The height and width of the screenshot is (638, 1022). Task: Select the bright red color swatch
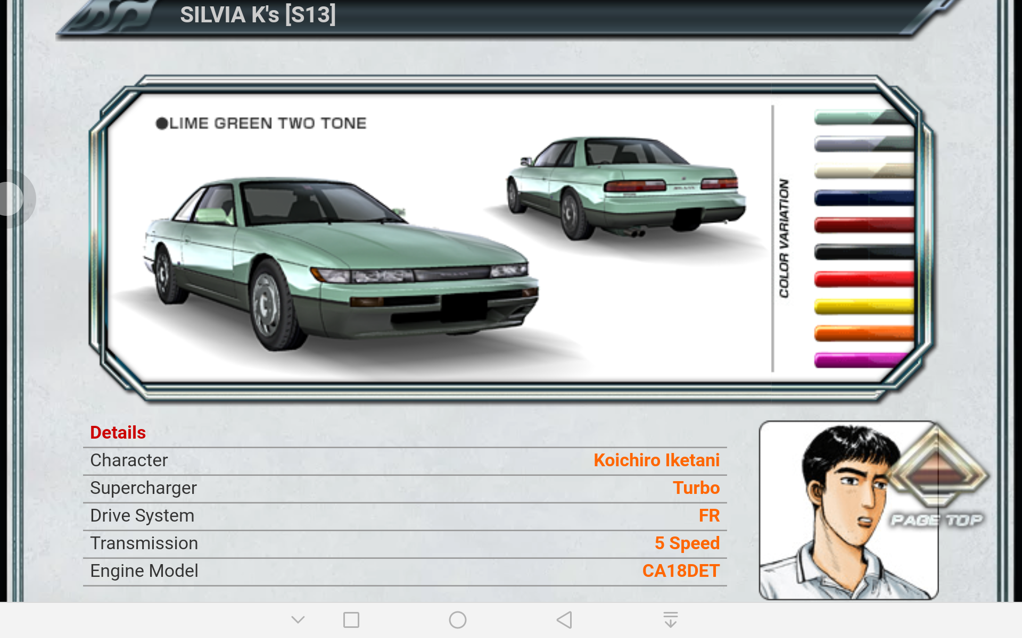(864, 279)
